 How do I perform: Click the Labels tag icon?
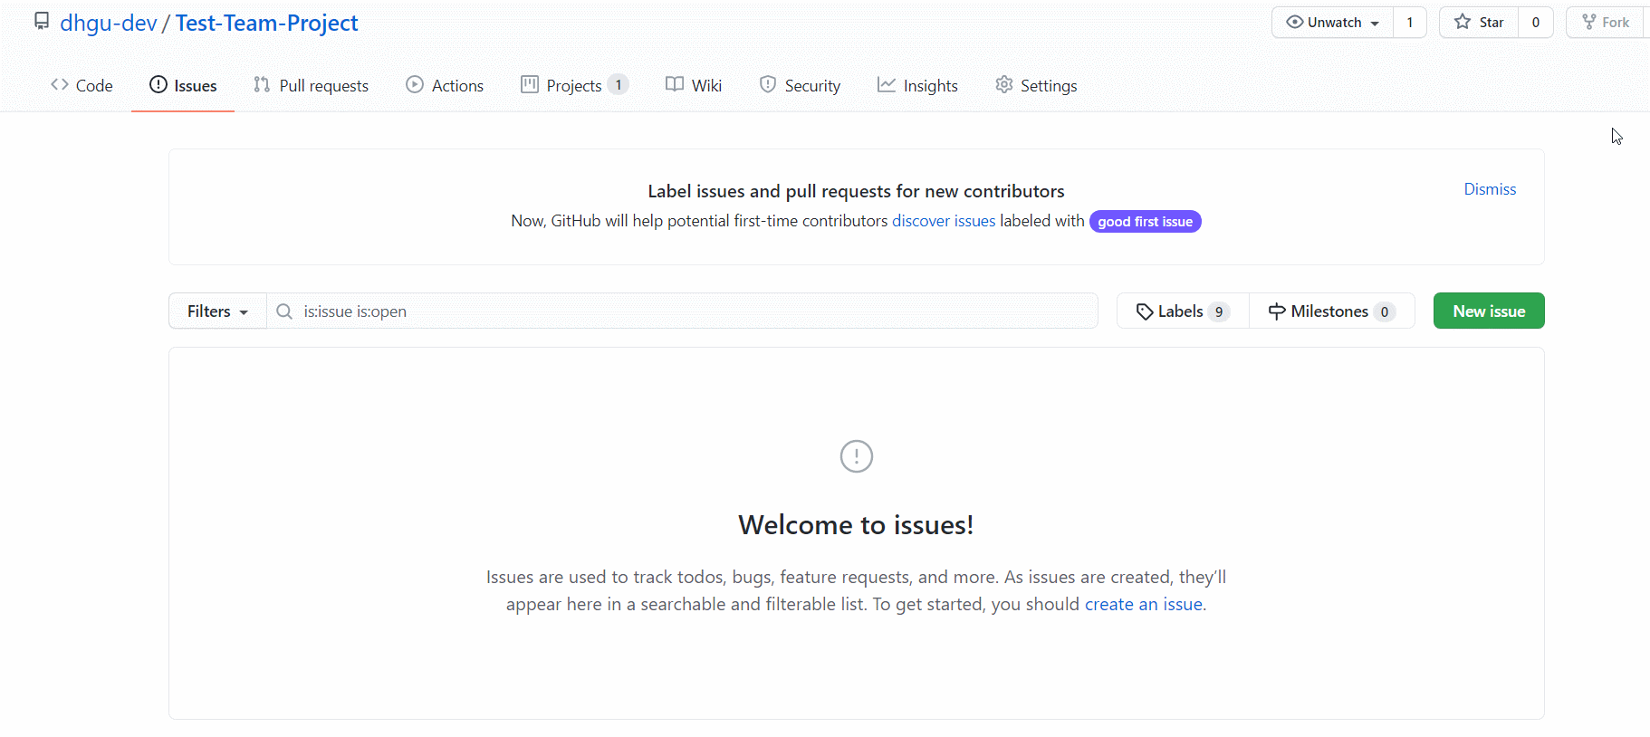pos(1145,311)
